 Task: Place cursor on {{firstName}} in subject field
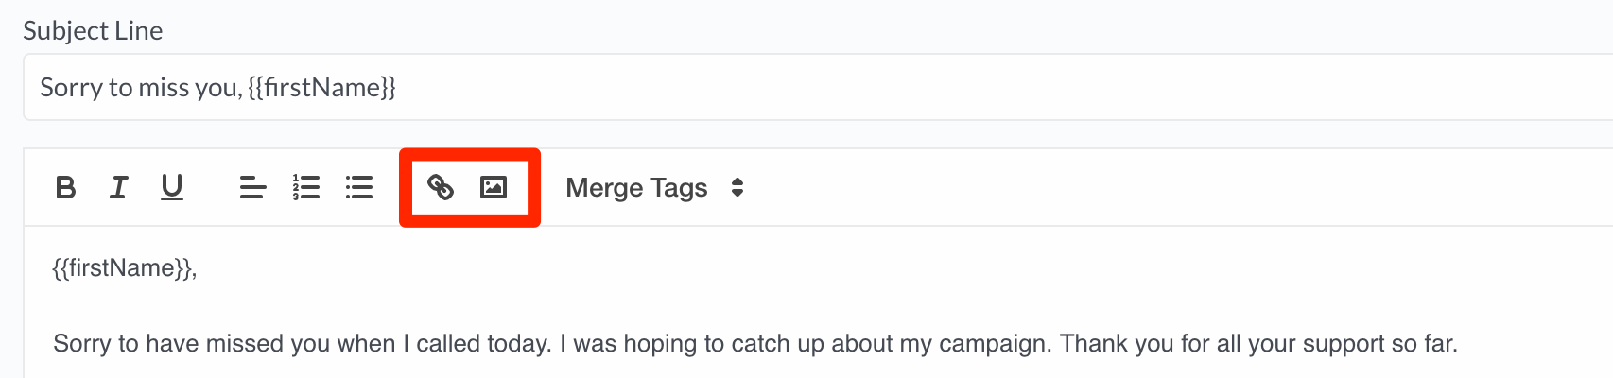[321, 88]
